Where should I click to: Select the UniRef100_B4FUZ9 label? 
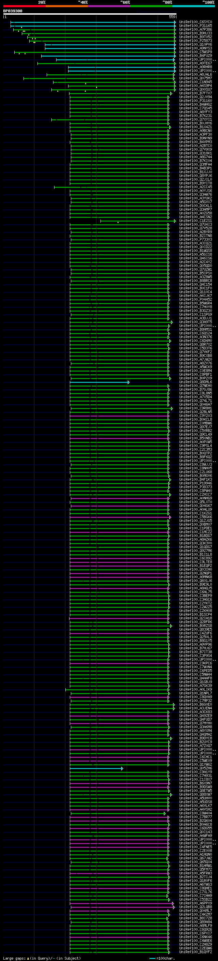(196, 56)
